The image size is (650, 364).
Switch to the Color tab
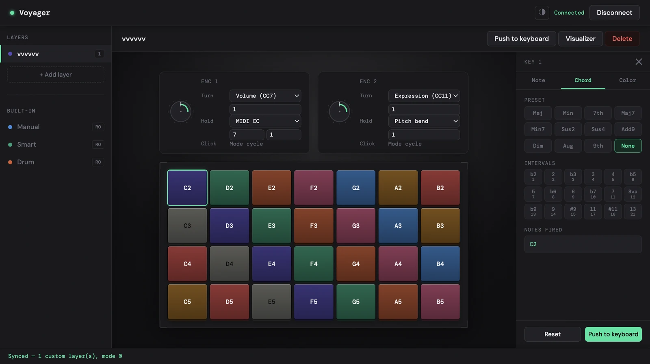627,80
